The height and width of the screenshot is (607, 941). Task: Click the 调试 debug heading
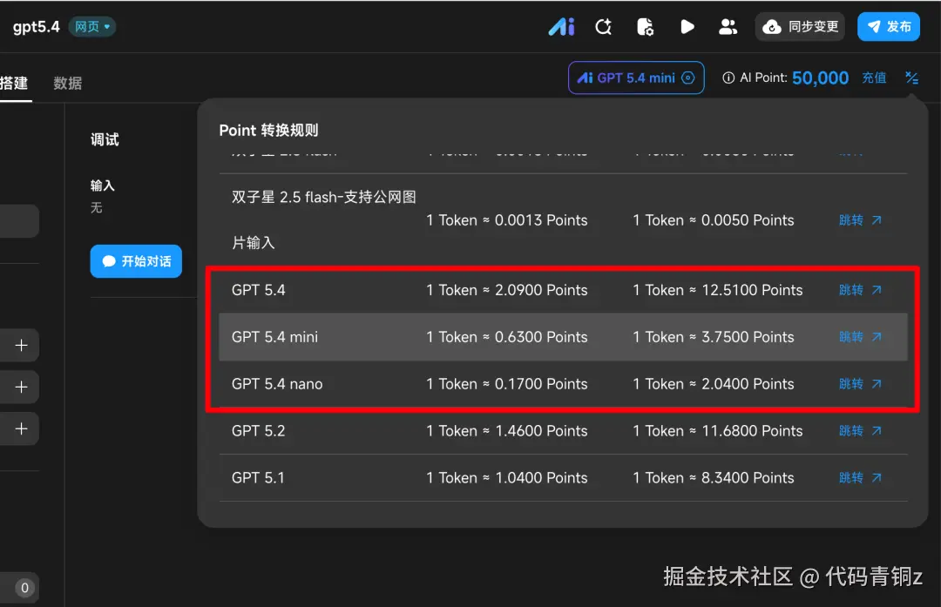click(x=105, y=139)
